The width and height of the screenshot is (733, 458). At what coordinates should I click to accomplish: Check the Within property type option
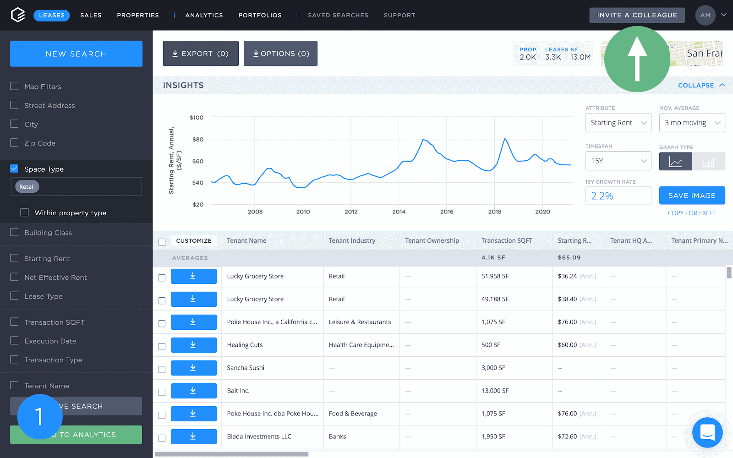[24, 213]
